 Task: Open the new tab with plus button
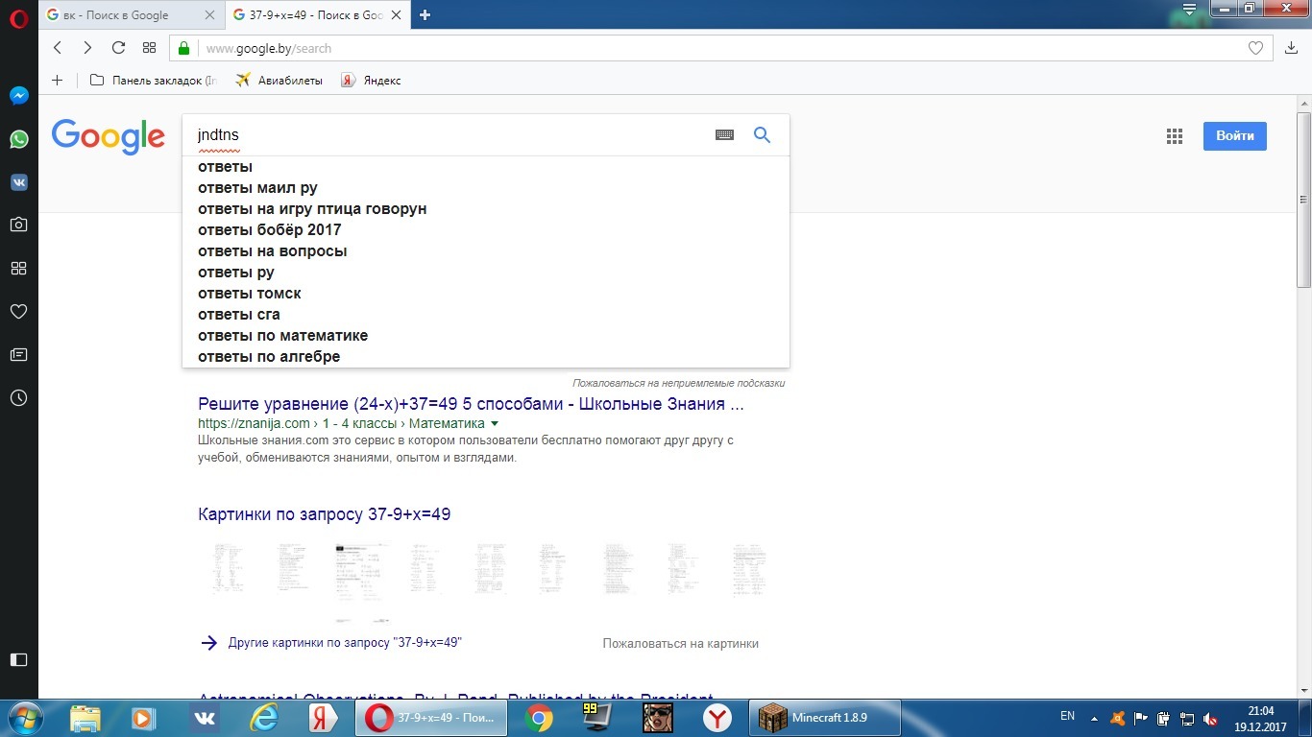pyautogui.click(x=425, y=14)
